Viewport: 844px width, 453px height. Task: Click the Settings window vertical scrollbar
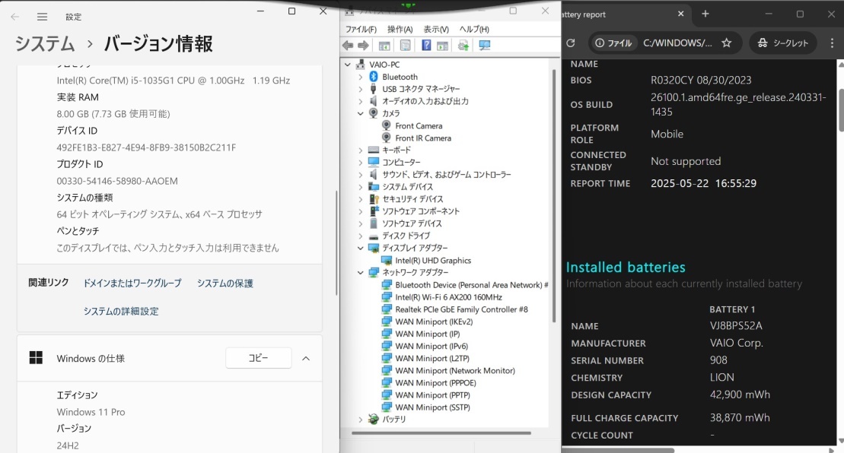pyautogui.click(x=336, y=243)
